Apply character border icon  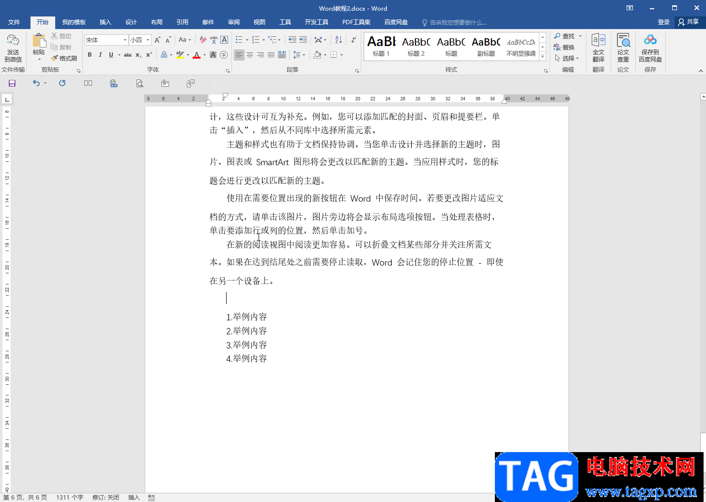tap(224, 40)
